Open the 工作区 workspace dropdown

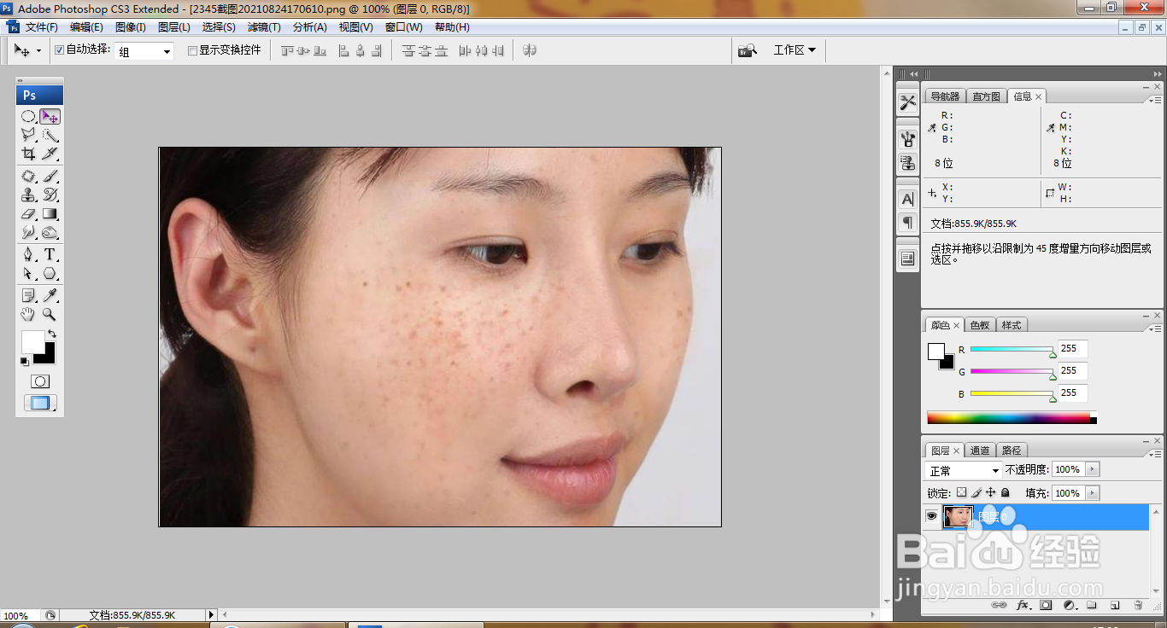click(795, 50)
